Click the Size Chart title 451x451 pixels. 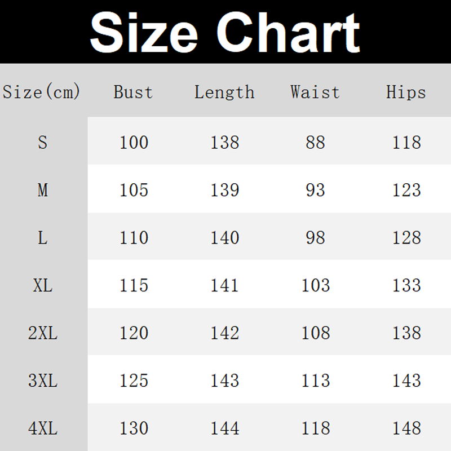tap(225, 32)
